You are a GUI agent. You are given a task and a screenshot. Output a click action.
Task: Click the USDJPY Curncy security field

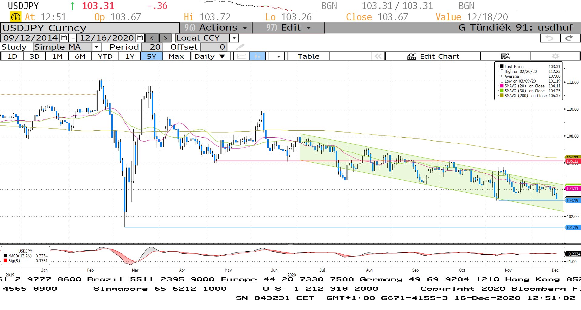(90, 28)
